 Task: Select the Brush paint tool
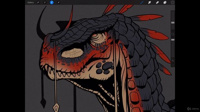[142, 2]
